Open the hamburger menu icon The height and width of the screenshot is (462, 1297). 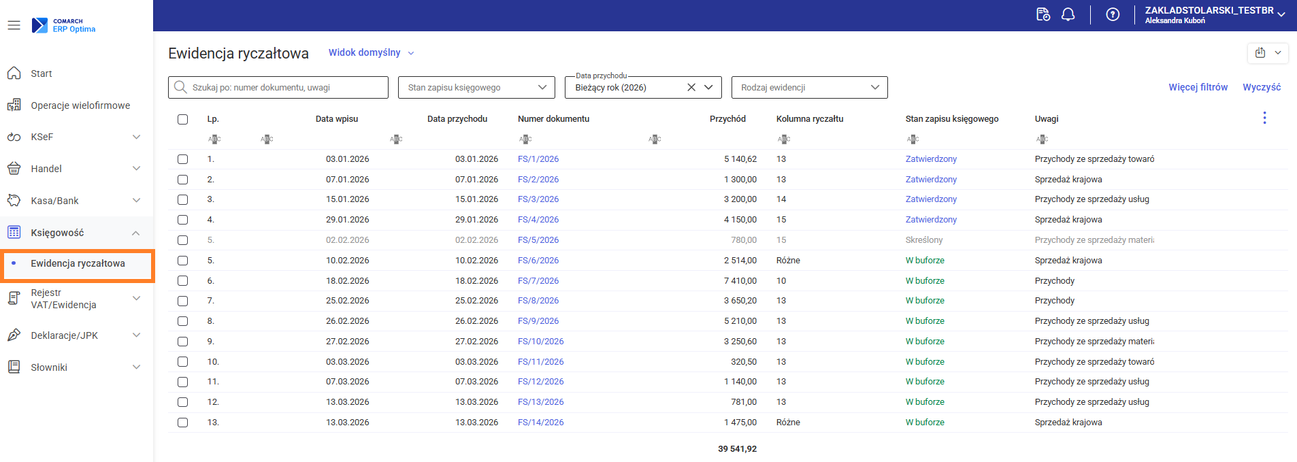pyautogui.click(x=14, y=25)
